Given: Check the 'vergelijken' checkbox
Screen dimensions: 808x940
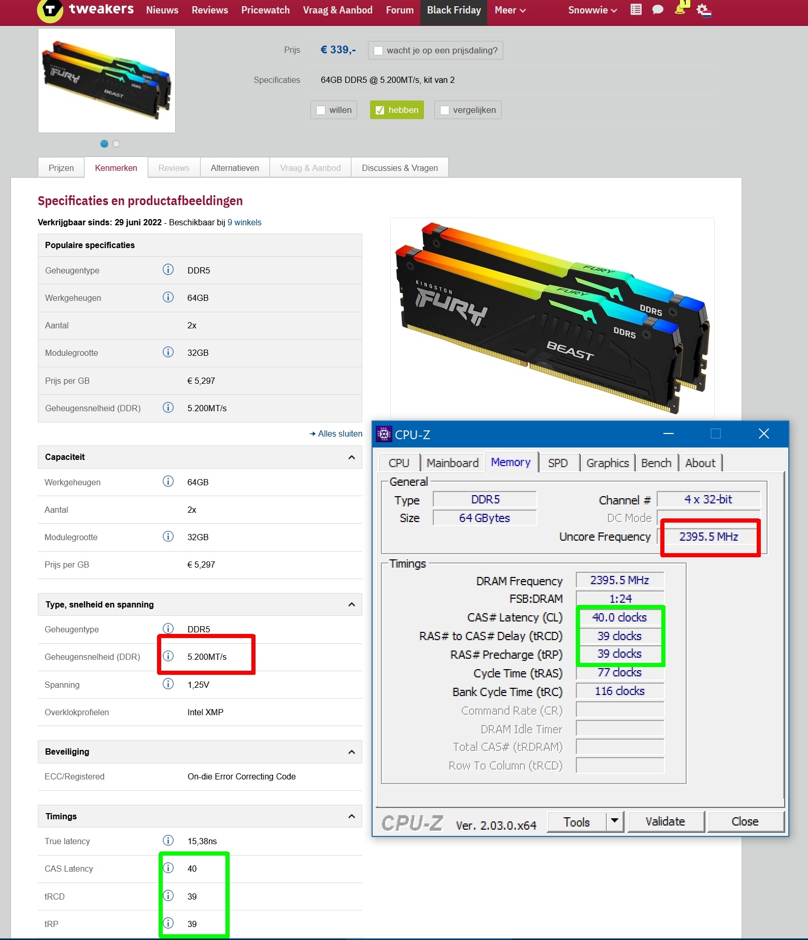Looking at the screenshot, I should point(444,110).
